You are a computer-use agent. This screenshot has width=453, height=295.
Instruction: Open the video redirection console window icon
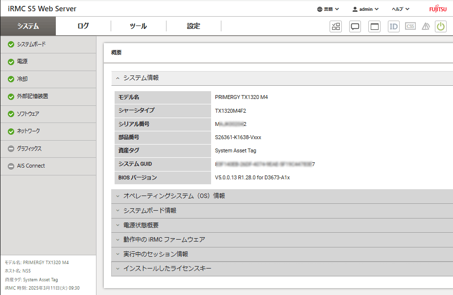(x=375, y=26)
